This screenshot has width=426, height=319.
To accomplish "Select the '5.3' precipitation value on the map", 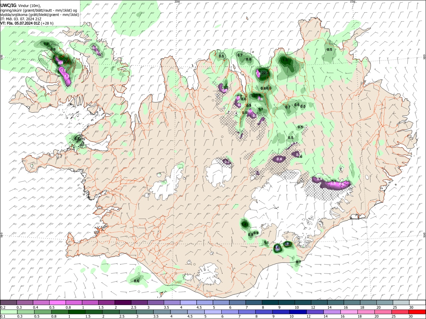I will (288, 244).
